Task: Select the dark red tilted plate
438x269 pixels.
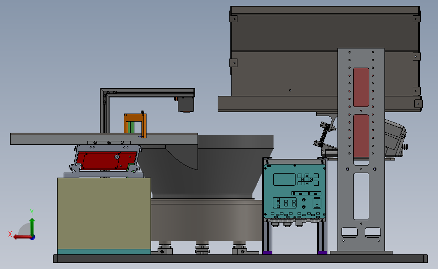Action: pyautogui.click(x=107, y=160)
